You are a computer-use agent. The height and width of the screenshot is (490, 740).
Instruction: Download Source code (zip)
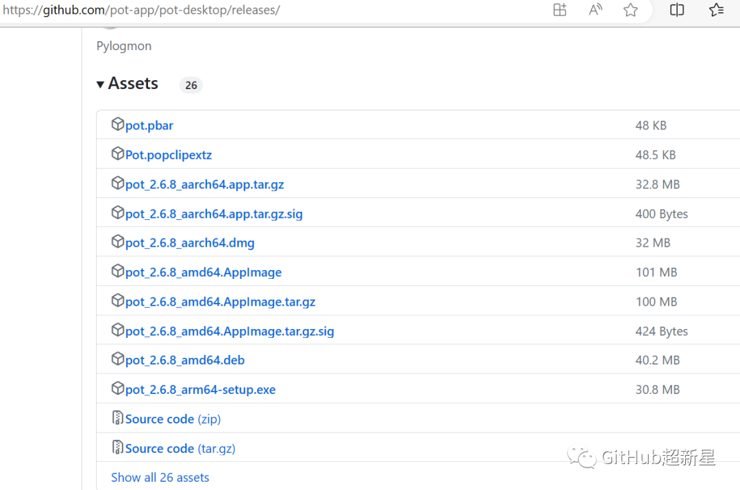[x=173, y=419]
